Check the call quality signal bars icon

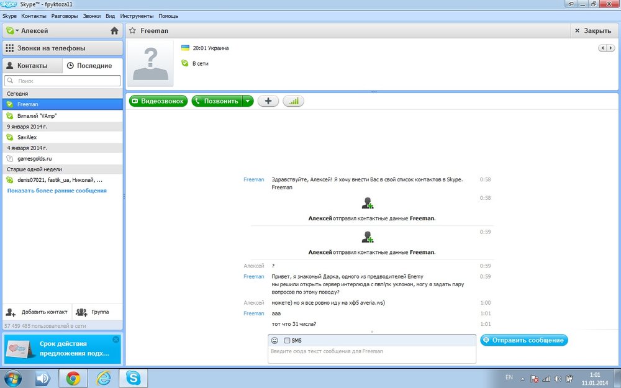[x=293, y=101]
